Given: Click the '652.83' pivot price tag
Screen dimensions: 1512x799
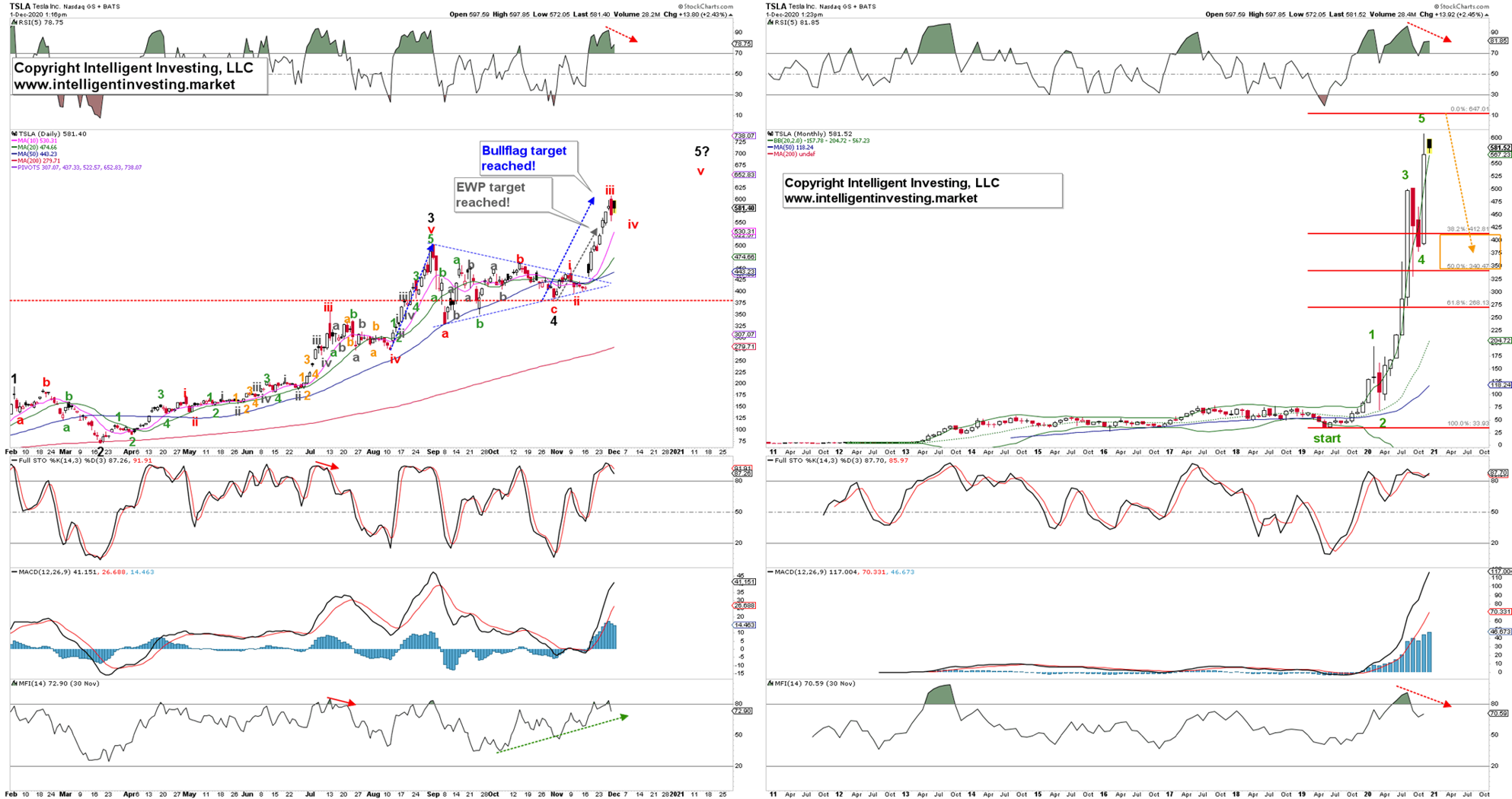Looking at the screenshot, I should tap(744, 175).
